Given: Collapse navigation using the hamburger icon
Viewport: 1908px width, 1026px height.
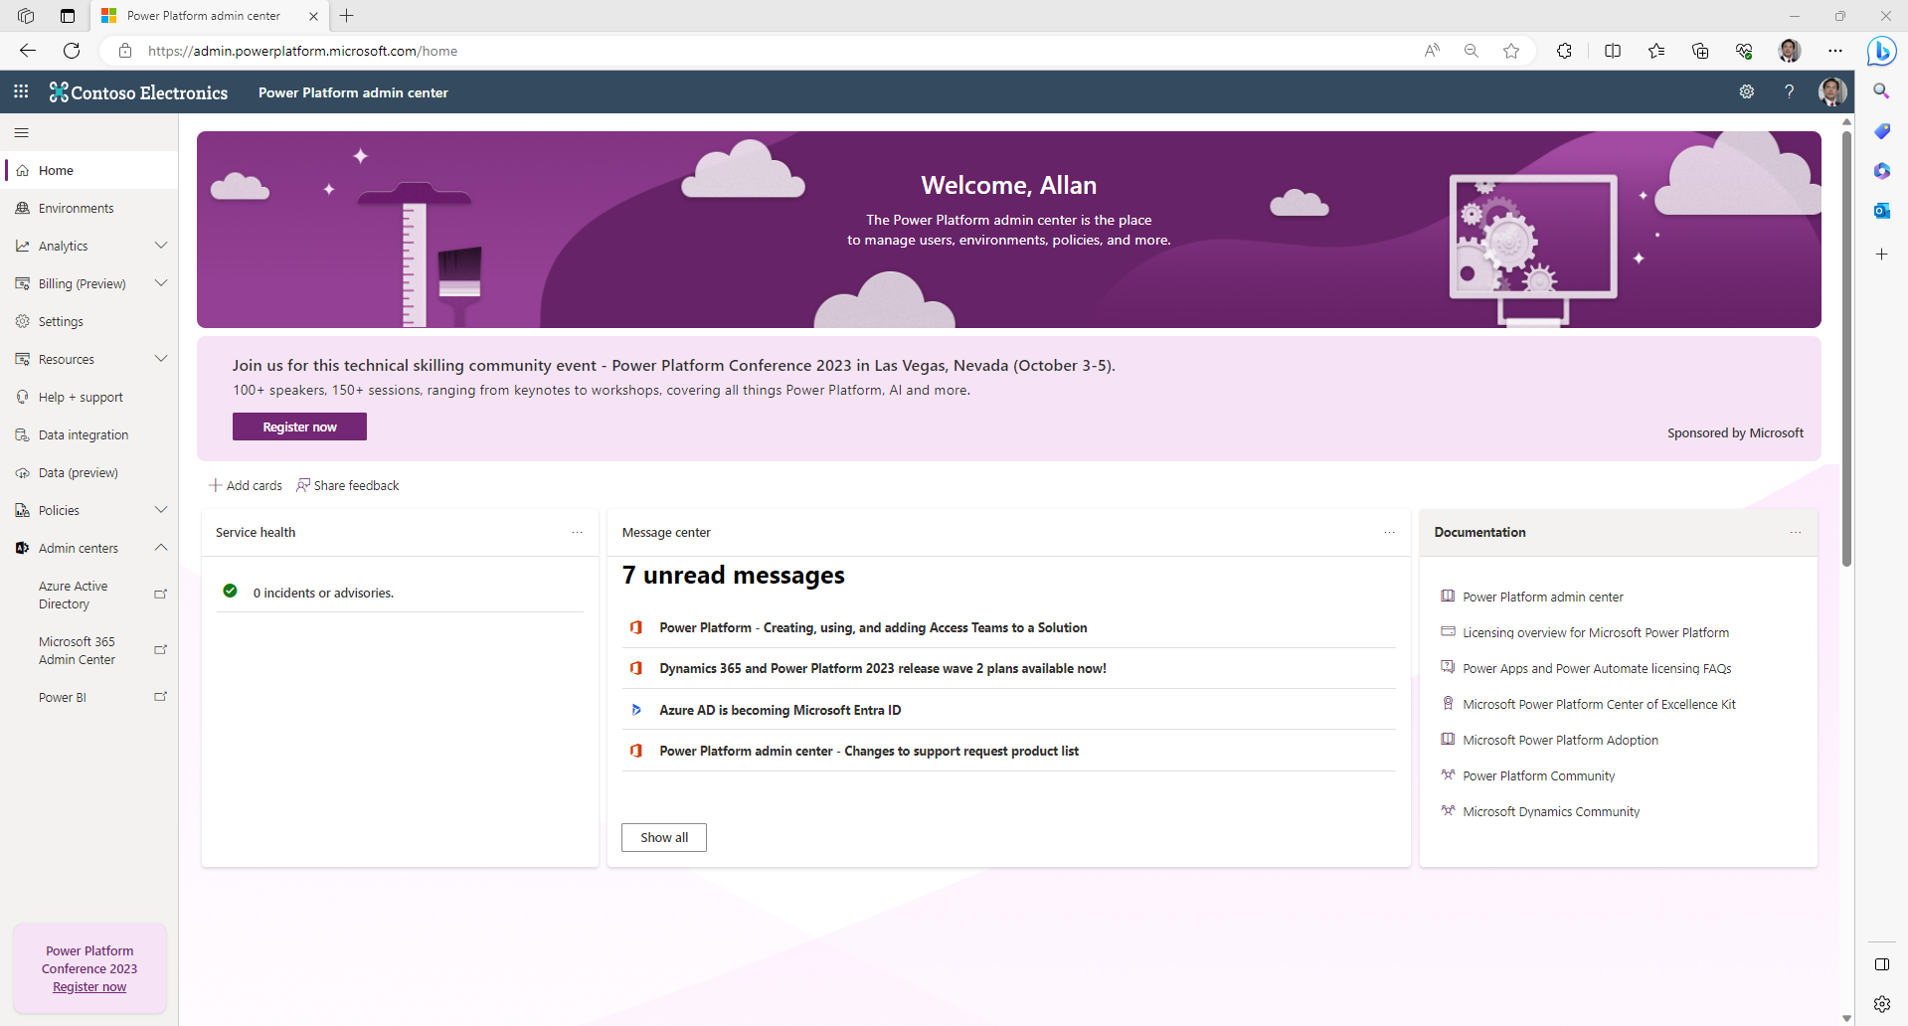Looking at the screenshot, I should (21, 131).
